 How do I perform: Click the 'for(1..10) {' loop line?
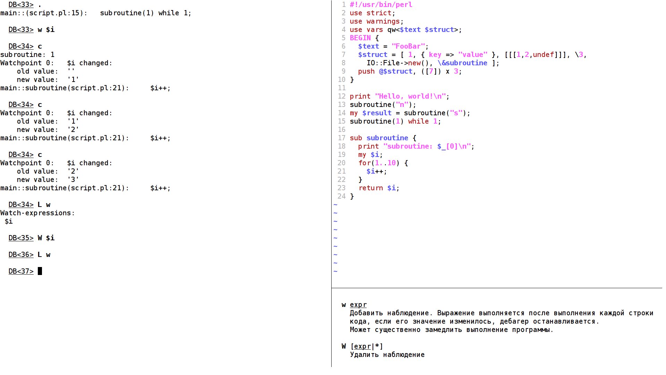point(383,163)
